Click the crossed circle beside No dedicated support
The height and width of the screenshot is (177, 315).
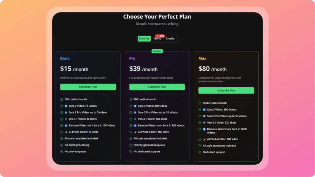pos(131,152)
